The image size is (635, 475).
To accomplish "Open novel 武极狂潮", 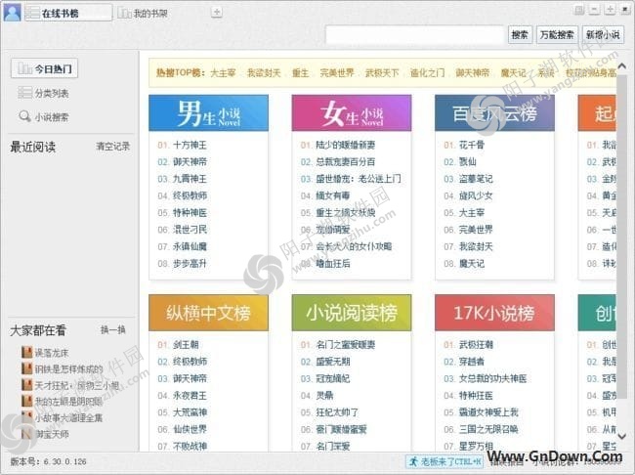I will 476,344.
